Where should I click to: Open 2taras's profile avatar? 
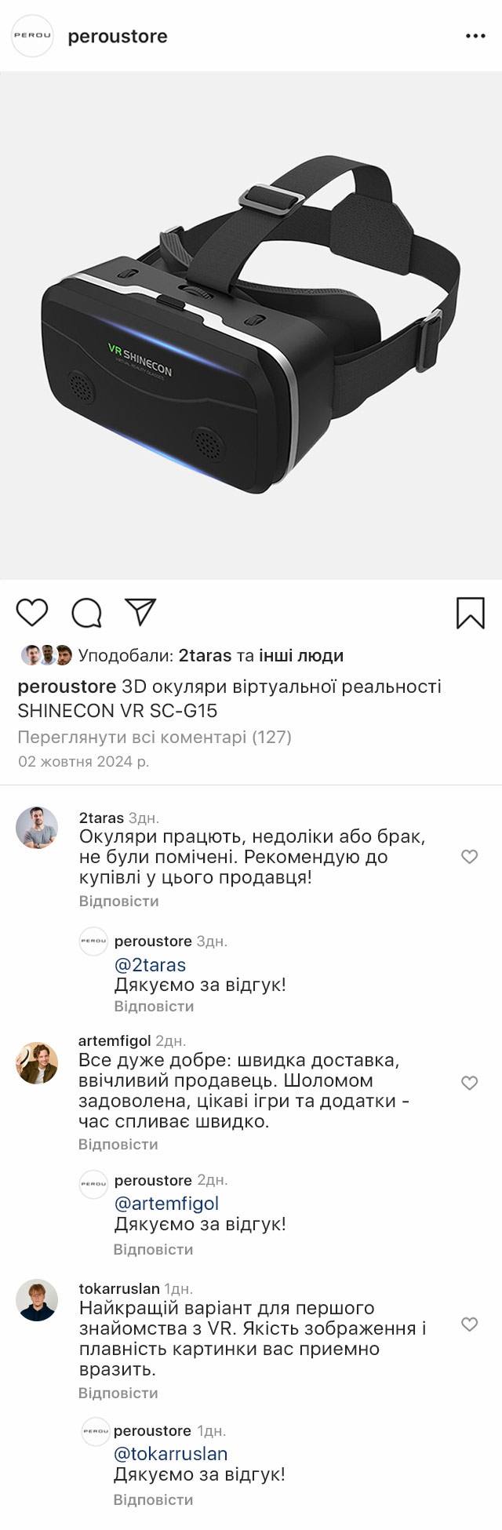pos(37,827)
